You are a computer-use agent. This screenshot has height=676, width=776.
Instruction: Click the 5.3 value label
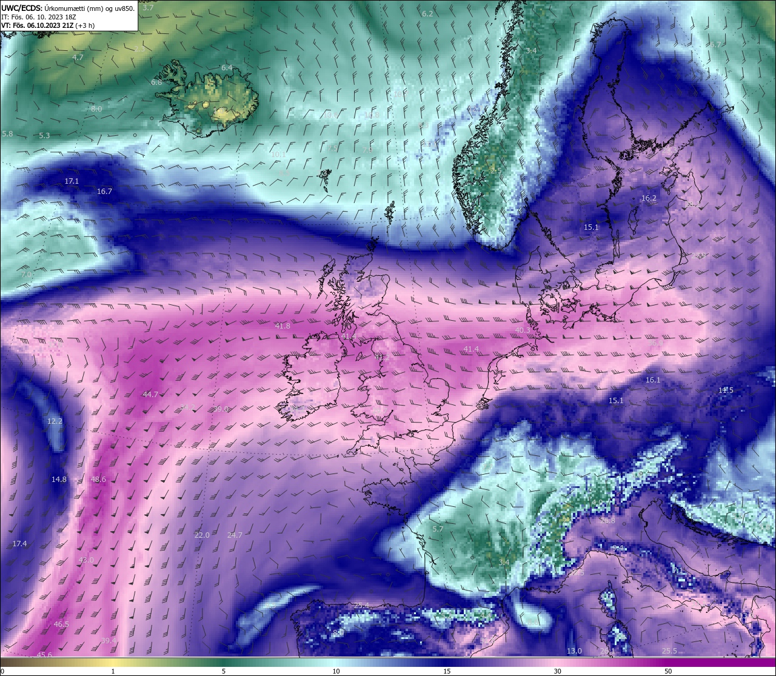[x=44, y=135]
